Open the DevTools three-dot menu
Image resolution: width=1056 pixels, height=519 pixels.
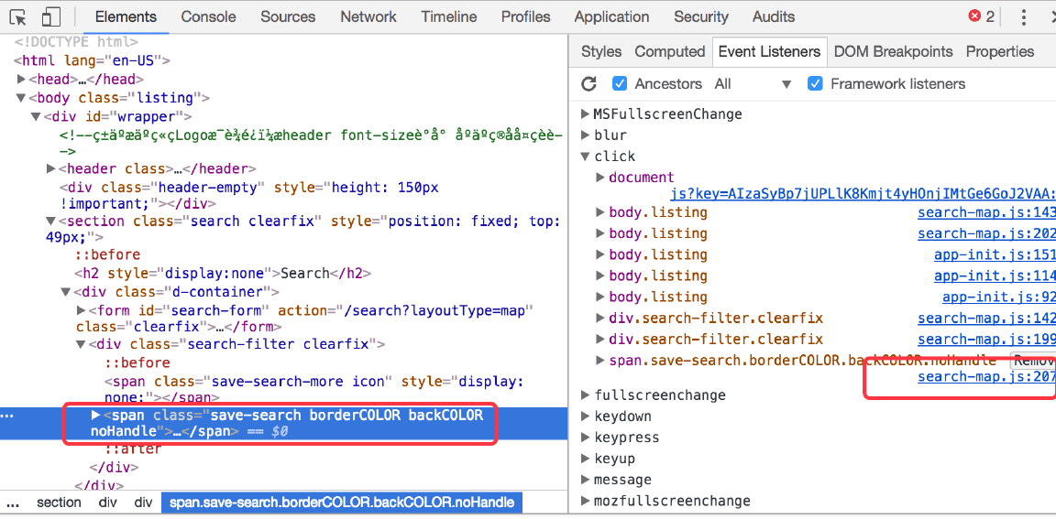1024,16
